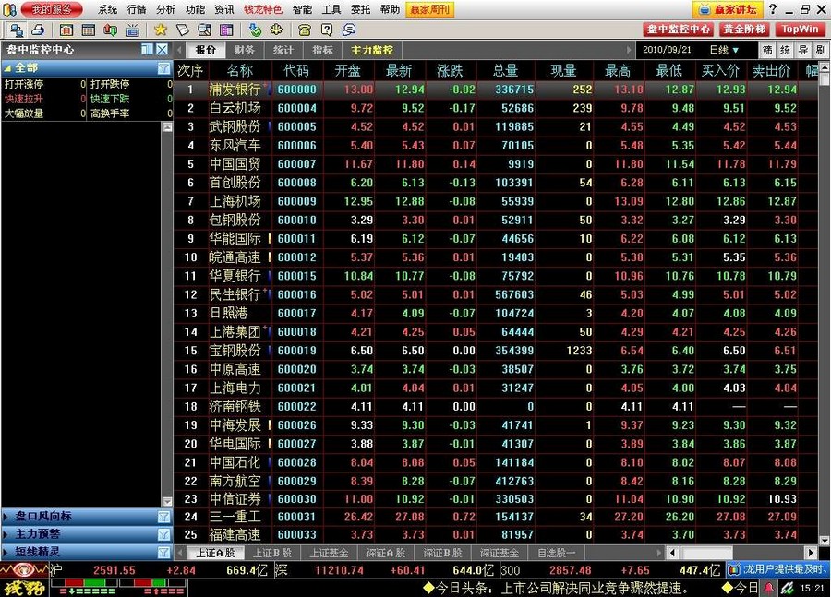Click the TopWin button at top right

coord(800,29)
